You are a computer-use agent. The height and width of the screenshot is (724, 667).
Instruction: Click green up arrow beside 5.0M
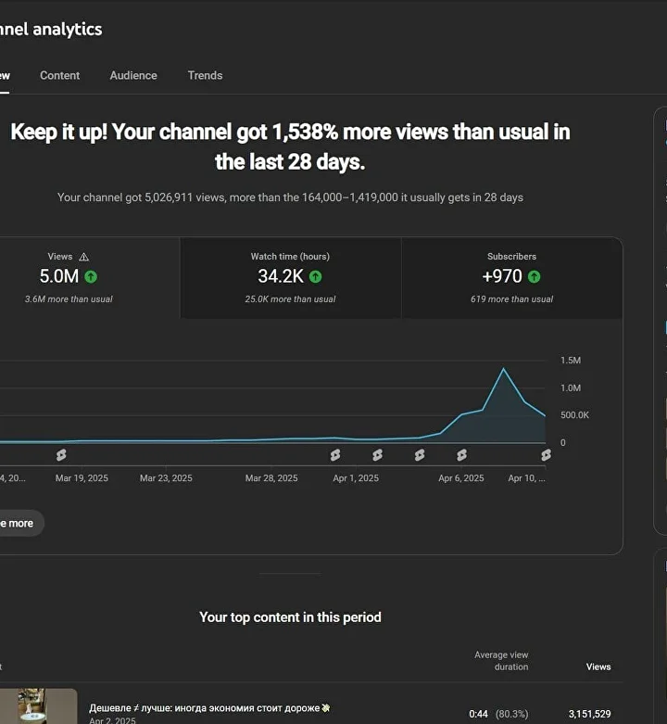pos(91,276)
